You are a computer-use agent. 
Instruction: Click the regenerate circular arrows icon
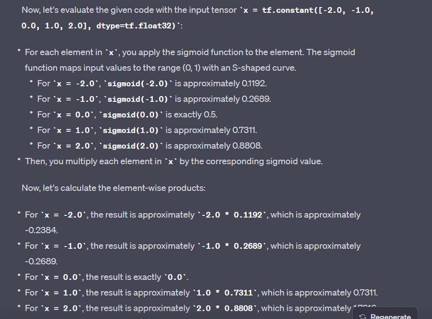click(363, 316)
